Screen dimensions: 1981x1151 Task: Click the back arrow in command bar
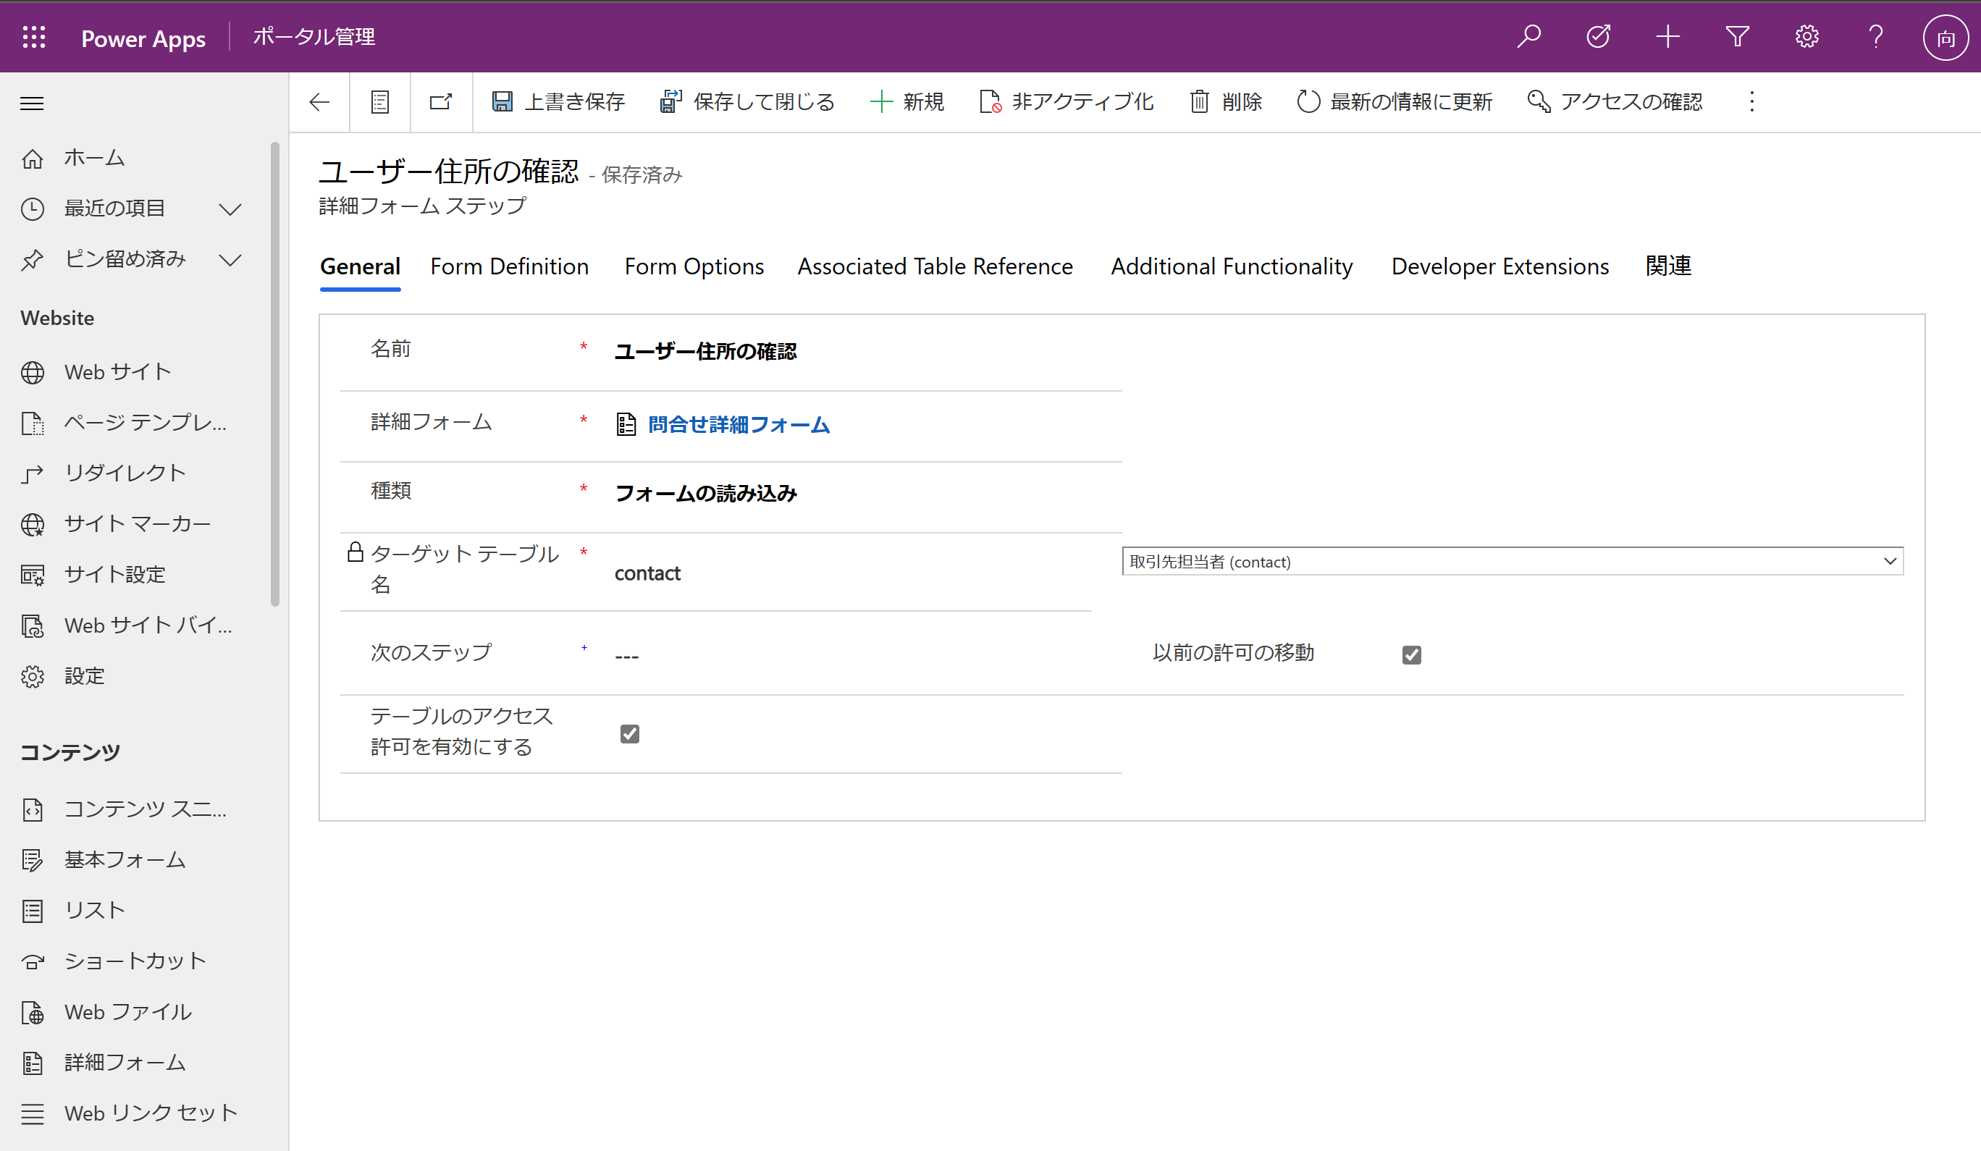(x=319, y=101)
